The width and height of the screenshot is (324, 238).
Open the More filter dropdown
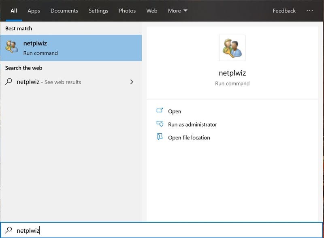coord(177,11)
